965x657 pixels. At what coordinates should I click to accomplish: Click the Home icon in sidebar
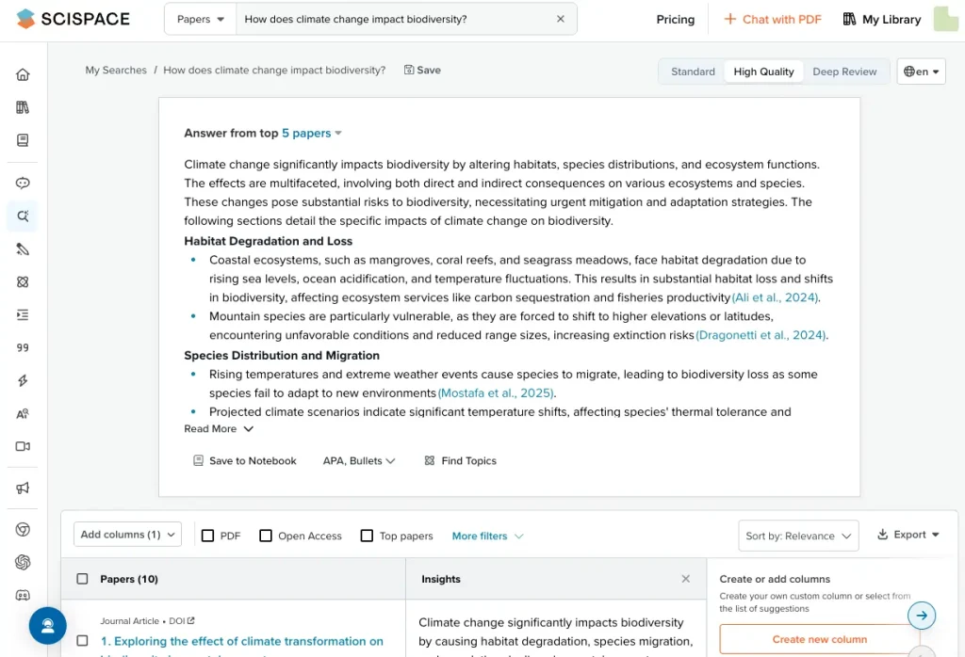click(x=23, y=75)
